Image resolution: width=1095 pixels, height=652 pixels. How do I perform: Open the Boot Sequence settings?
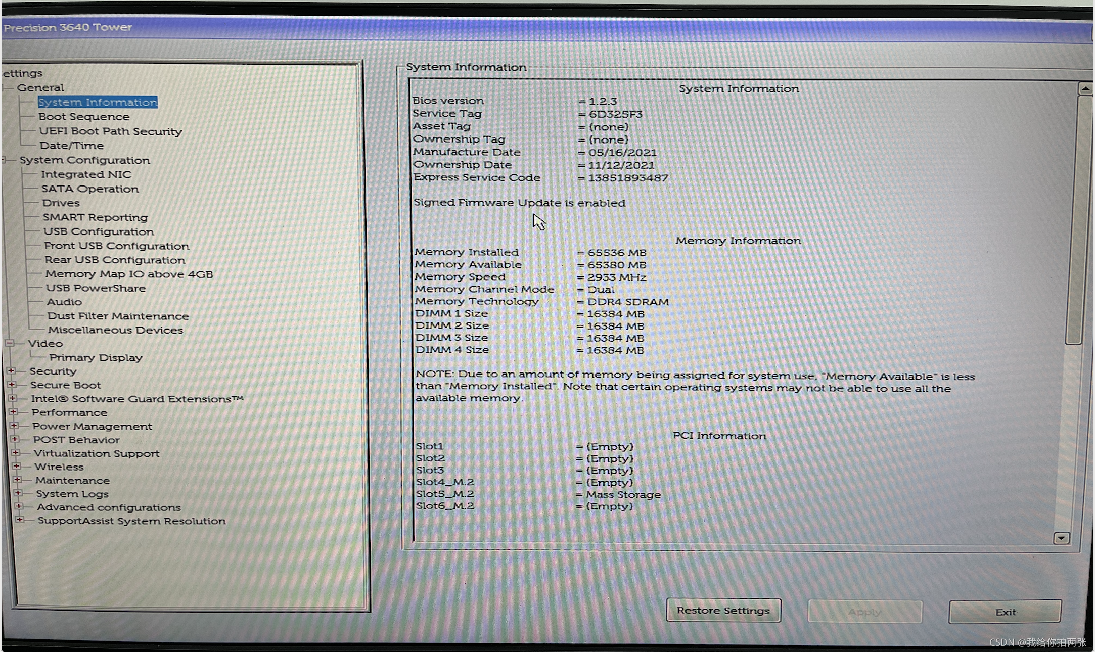(84, 117)
